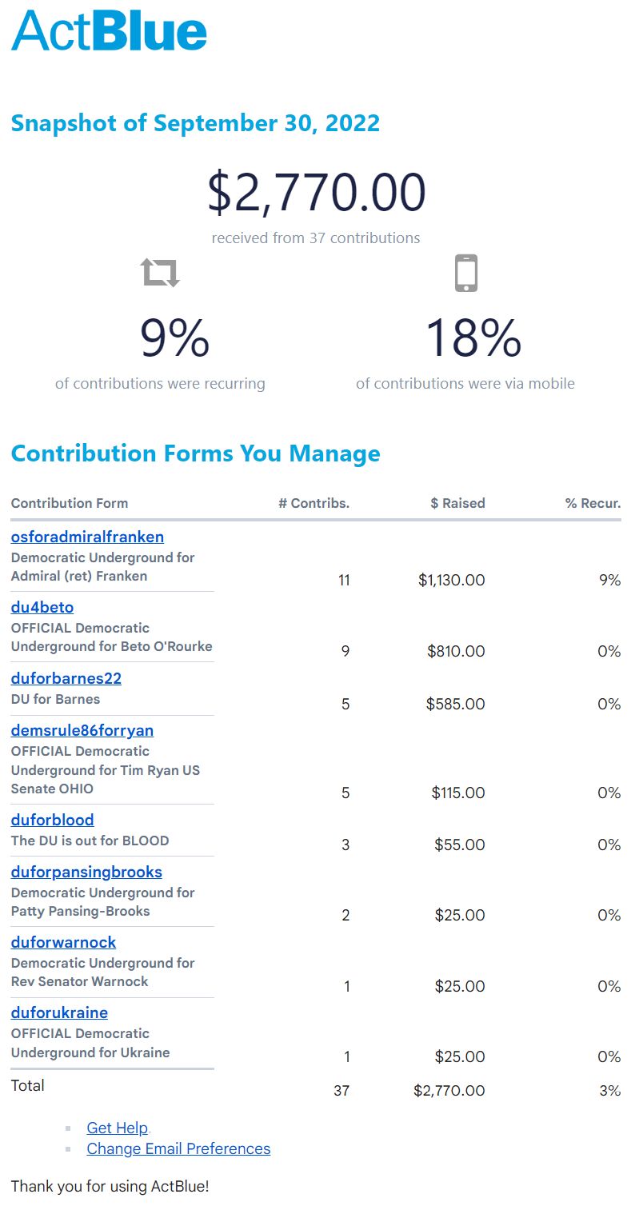Click the recurring arrows icon
This screenshot has width=631, height=1206.
click(x=160, y=273)
